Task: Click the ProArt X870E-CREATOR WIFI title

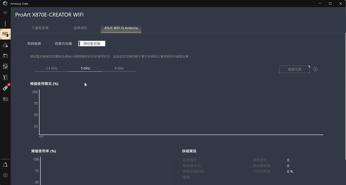Action: coord(49,15)
